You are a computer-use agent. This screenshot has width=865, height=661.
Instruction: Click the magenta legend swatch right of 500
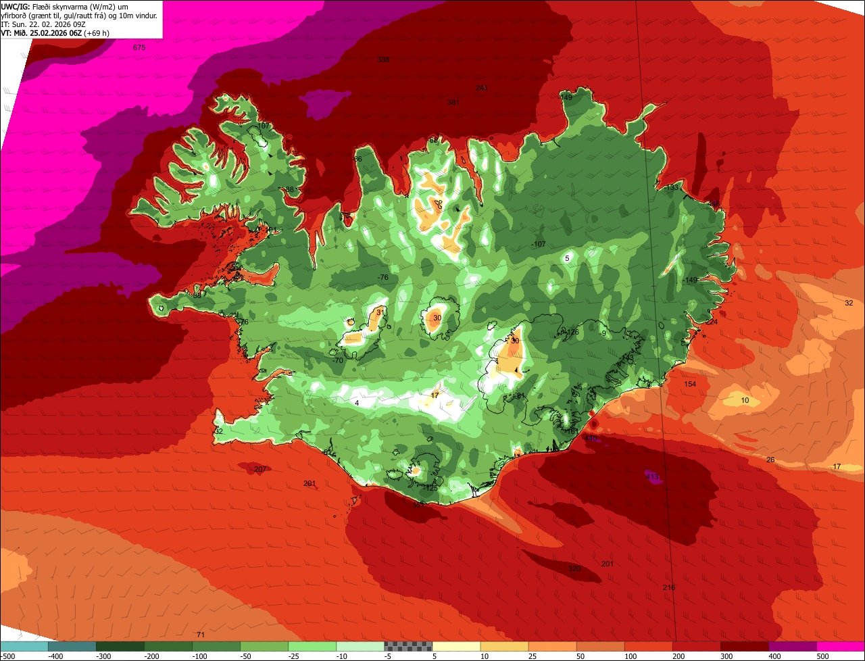point(841,646)
